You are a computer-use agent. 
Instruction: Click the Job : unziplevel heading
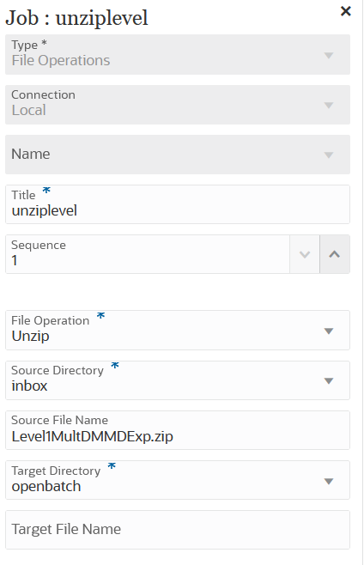pos(76,18)
